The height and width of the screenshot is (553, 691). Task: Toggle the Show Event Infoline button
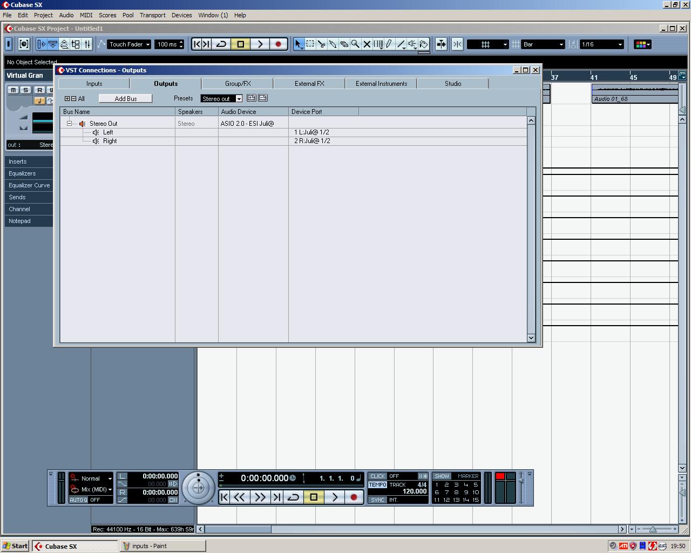52,44
